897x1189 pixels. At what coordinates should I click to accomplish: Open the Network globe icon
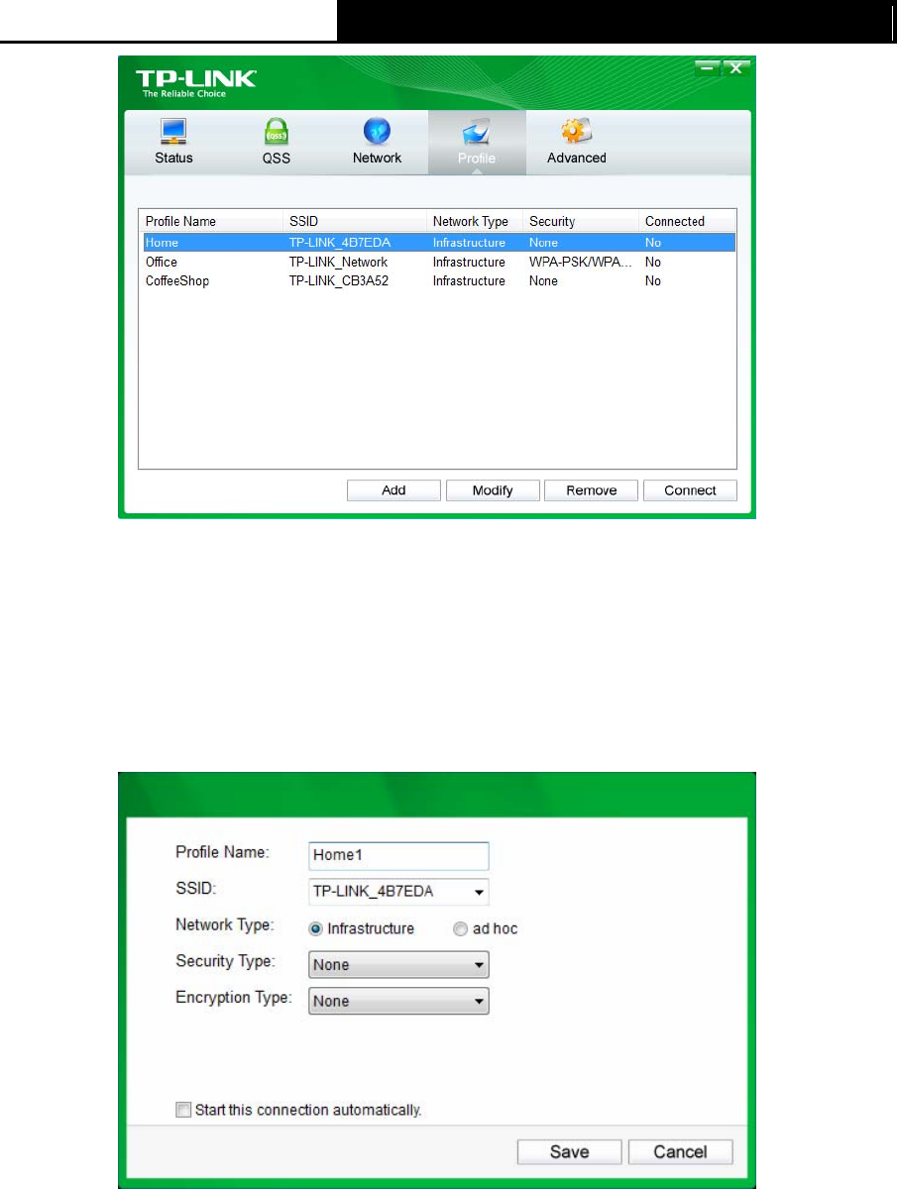pos(377,132)
